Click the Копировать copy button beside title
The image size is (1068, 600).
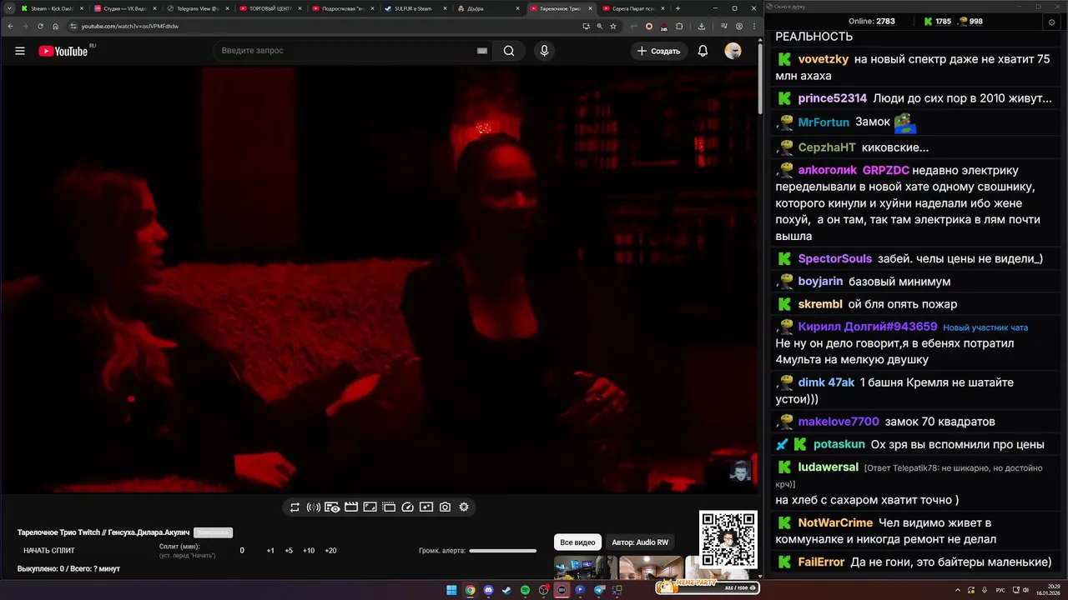coord(213,532)
